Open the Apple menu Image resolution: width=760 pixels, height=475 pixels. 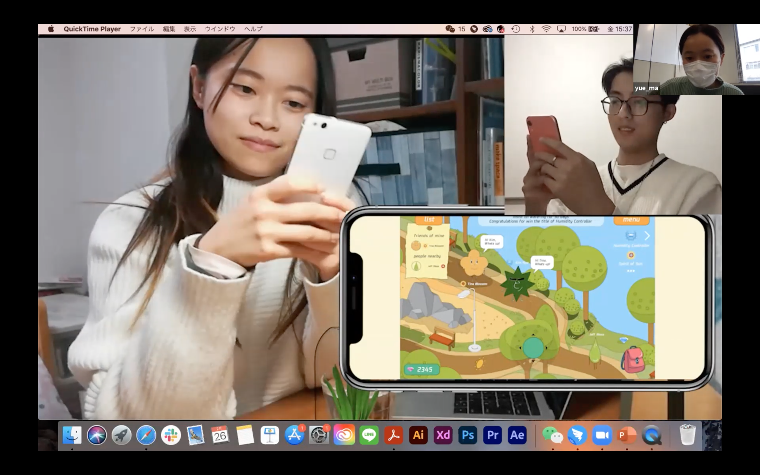51,29
